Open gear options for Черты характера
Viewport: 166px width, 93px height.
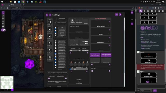pyautogui.click(x=109, y=21)
